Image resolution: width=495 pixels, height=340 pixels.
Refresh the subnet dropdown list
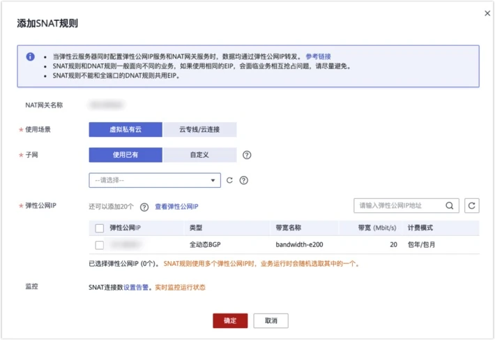coord(229,180)
